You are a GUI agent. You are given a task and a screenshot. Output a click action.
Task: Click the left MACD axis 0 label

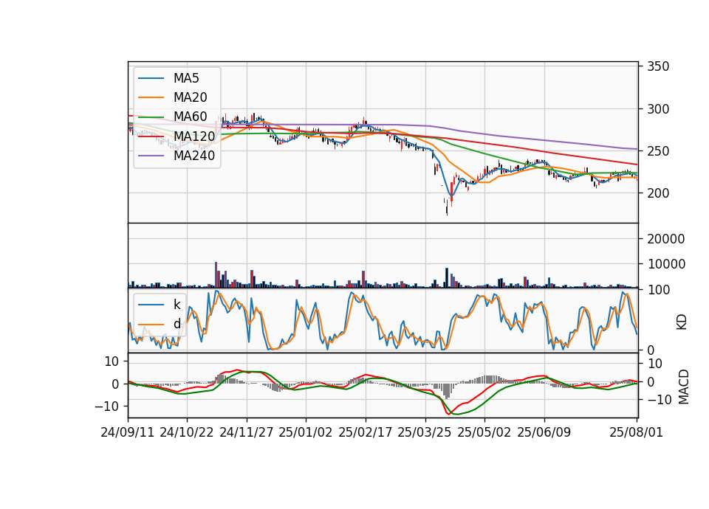115,384
